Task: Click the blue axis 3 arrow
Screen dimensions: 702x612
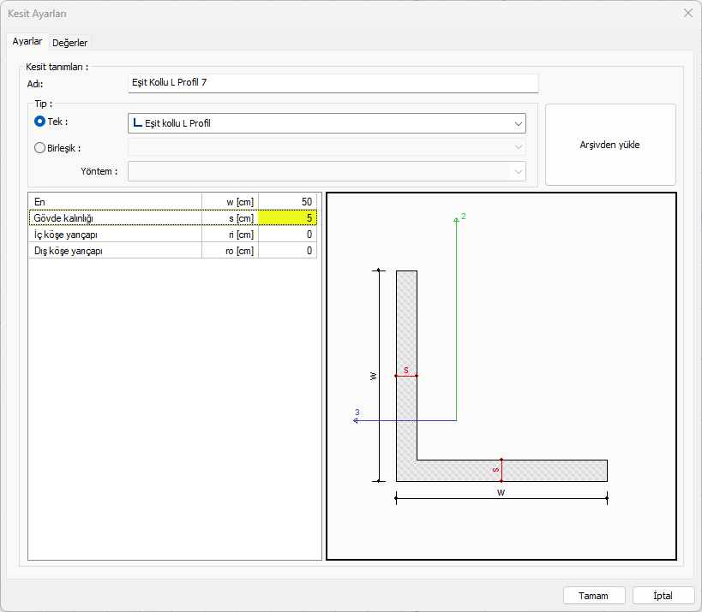Action: (358, 420)
